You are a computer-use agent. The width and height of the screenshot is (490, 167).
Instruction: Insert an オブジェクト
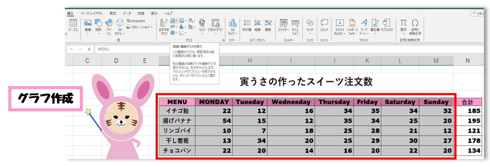tap(387, 26)
